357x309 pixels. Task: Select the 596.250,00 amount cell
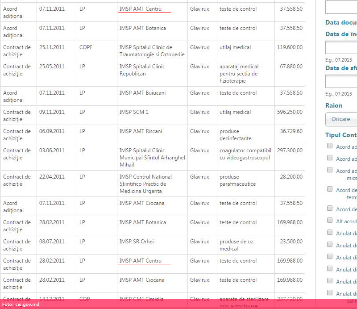click(290, 112)
